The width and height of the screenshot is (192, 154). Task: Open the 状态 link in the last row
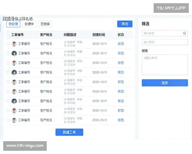tap(121, 120)
